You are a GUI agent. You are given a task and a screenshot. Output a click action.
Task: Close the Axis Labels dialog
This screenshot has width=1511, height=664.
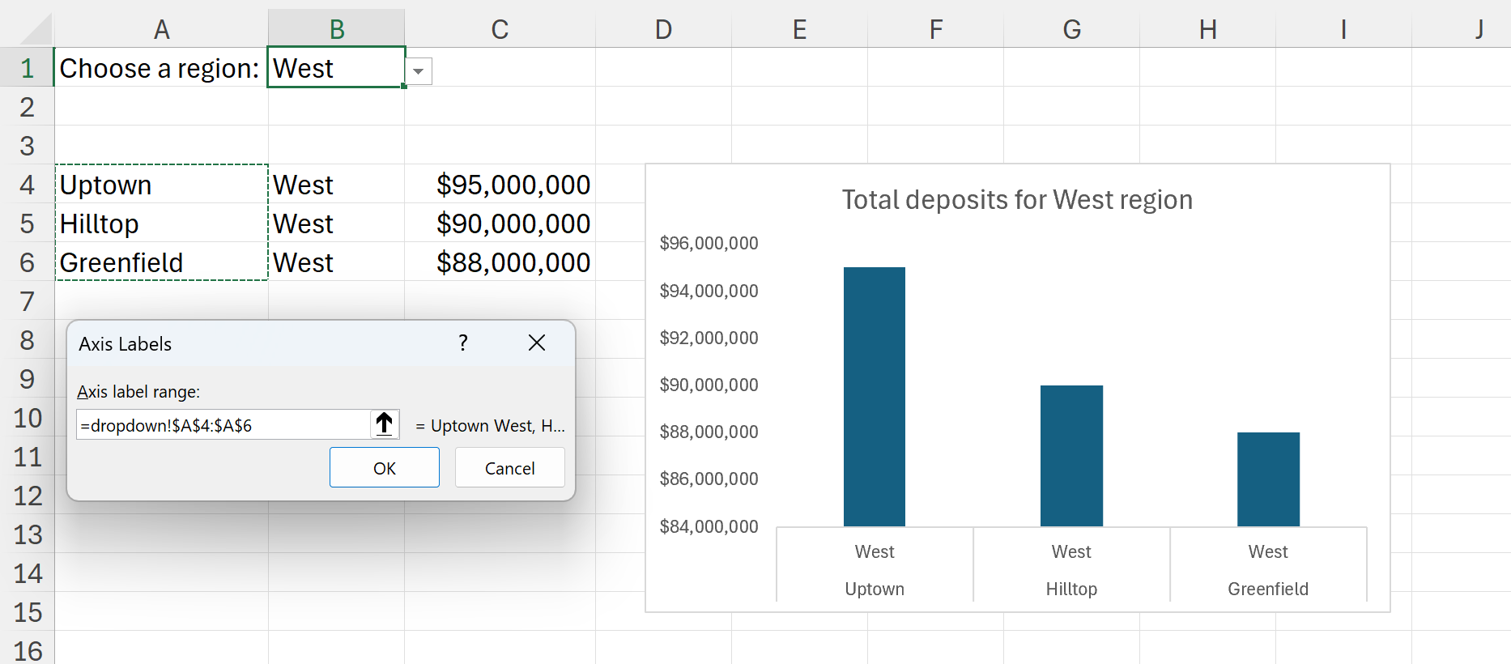[536, 343]
